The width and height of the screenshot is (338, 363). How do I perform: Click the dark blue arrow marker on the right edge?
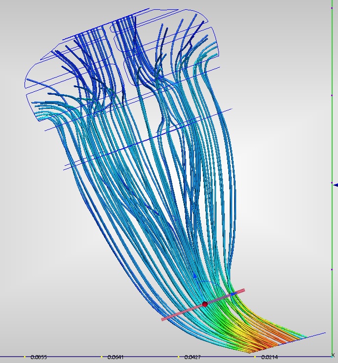(x=335, y=185)
